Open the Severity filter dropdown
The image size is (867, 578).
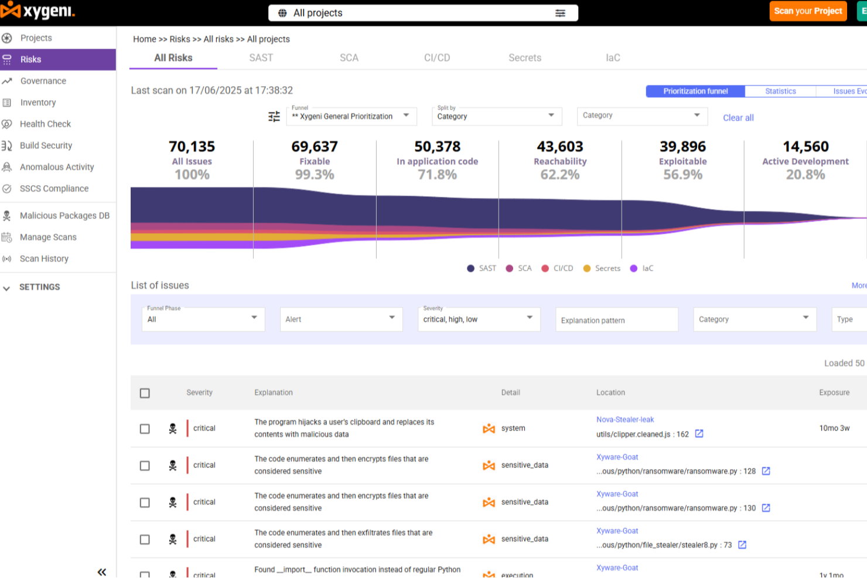coord(478,319)
